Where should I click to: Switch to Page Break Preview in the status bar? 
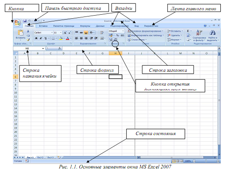[x=181, y=161]
